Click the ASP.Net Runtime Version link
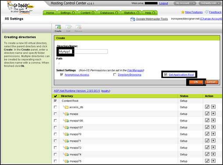Screen dimensions: 223x165 tap(77, 91)
